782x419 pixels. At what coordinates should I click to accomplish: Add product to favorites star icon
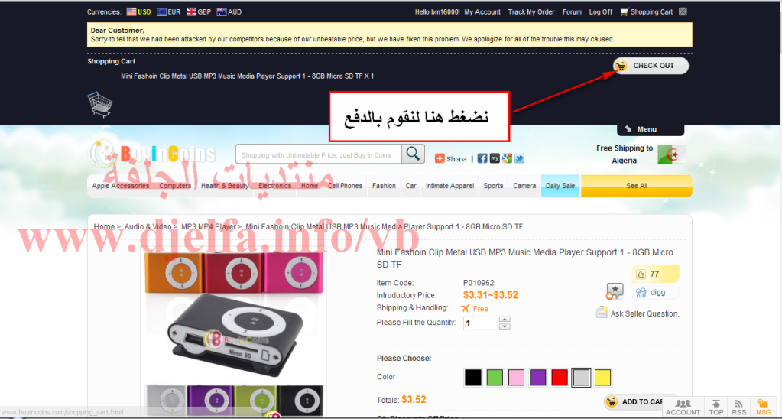(615, 291)
